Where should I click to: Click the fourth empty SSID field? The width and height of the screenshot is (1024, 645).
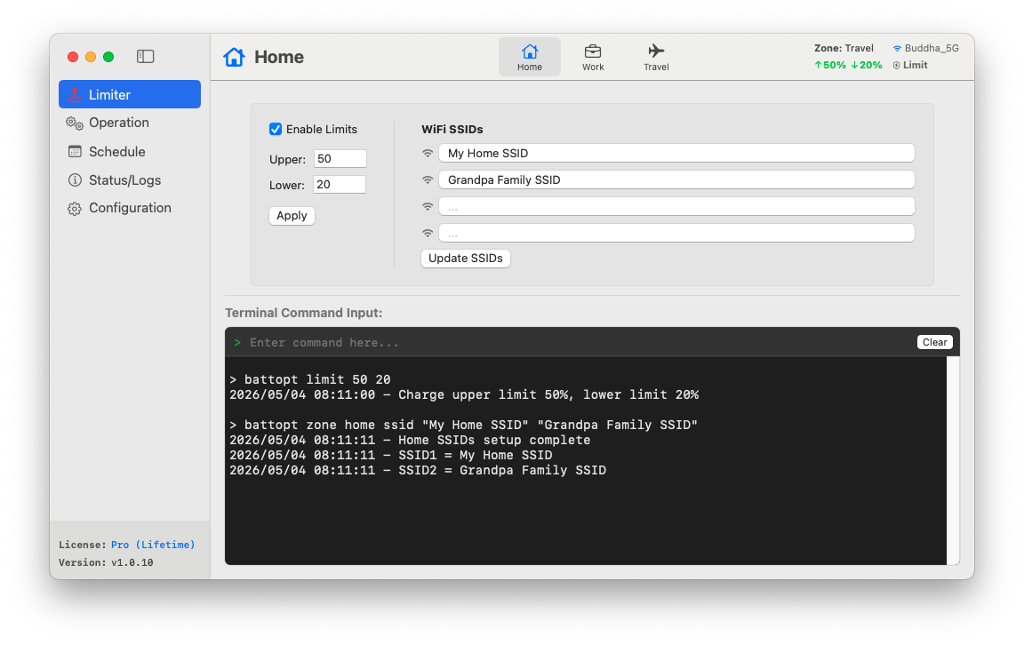[x=676, y=233]
